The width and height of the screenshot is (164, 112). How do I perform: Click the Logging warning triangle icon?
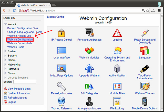(x=117, y=33)
